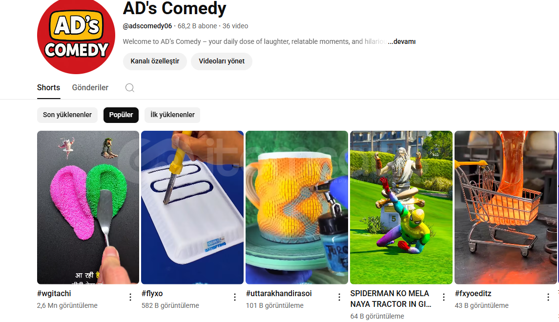Select the Popüler filter chip

pyautogui.click(x=121, y=115)
